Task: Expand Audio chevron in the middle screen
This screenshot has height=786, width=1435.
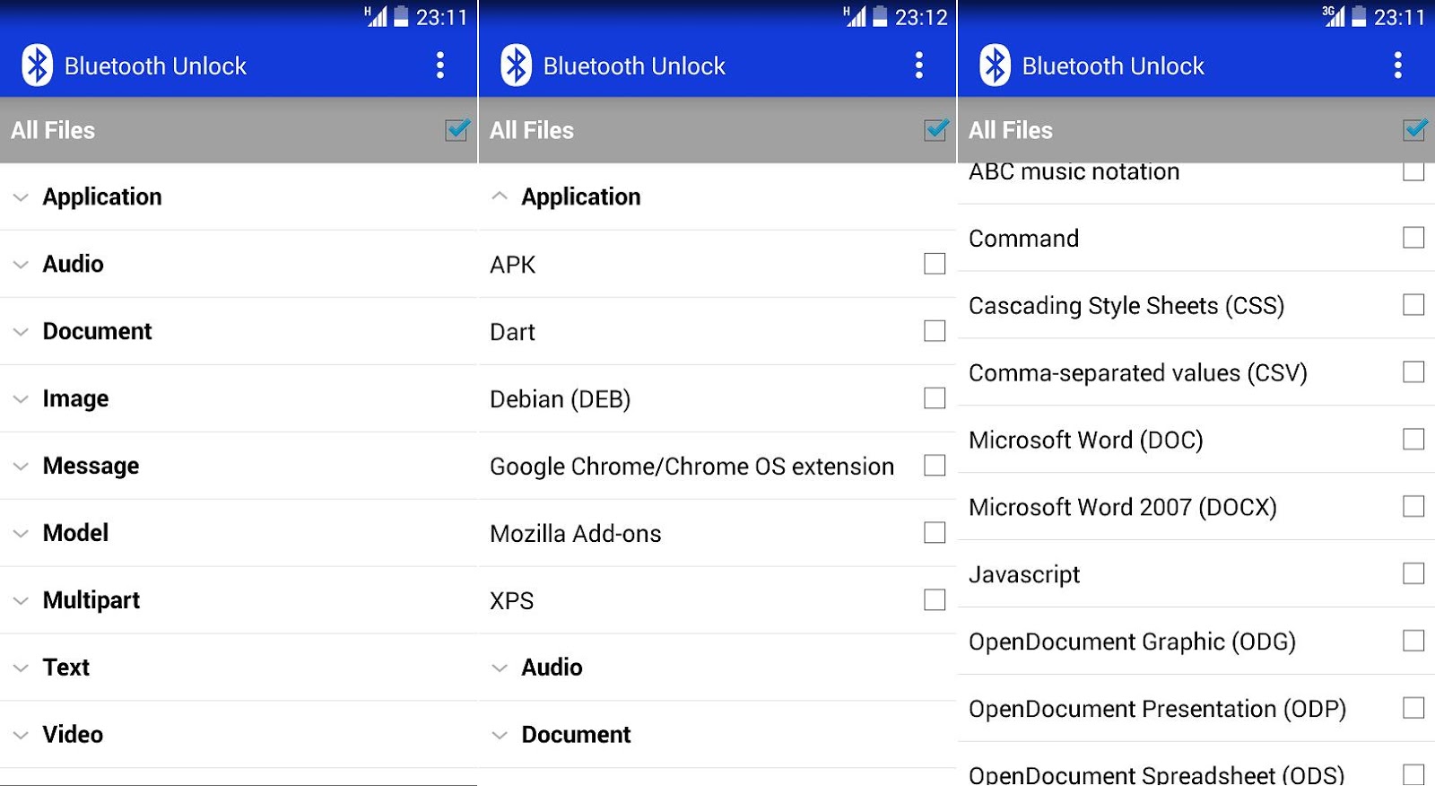Action: point(500,668)
